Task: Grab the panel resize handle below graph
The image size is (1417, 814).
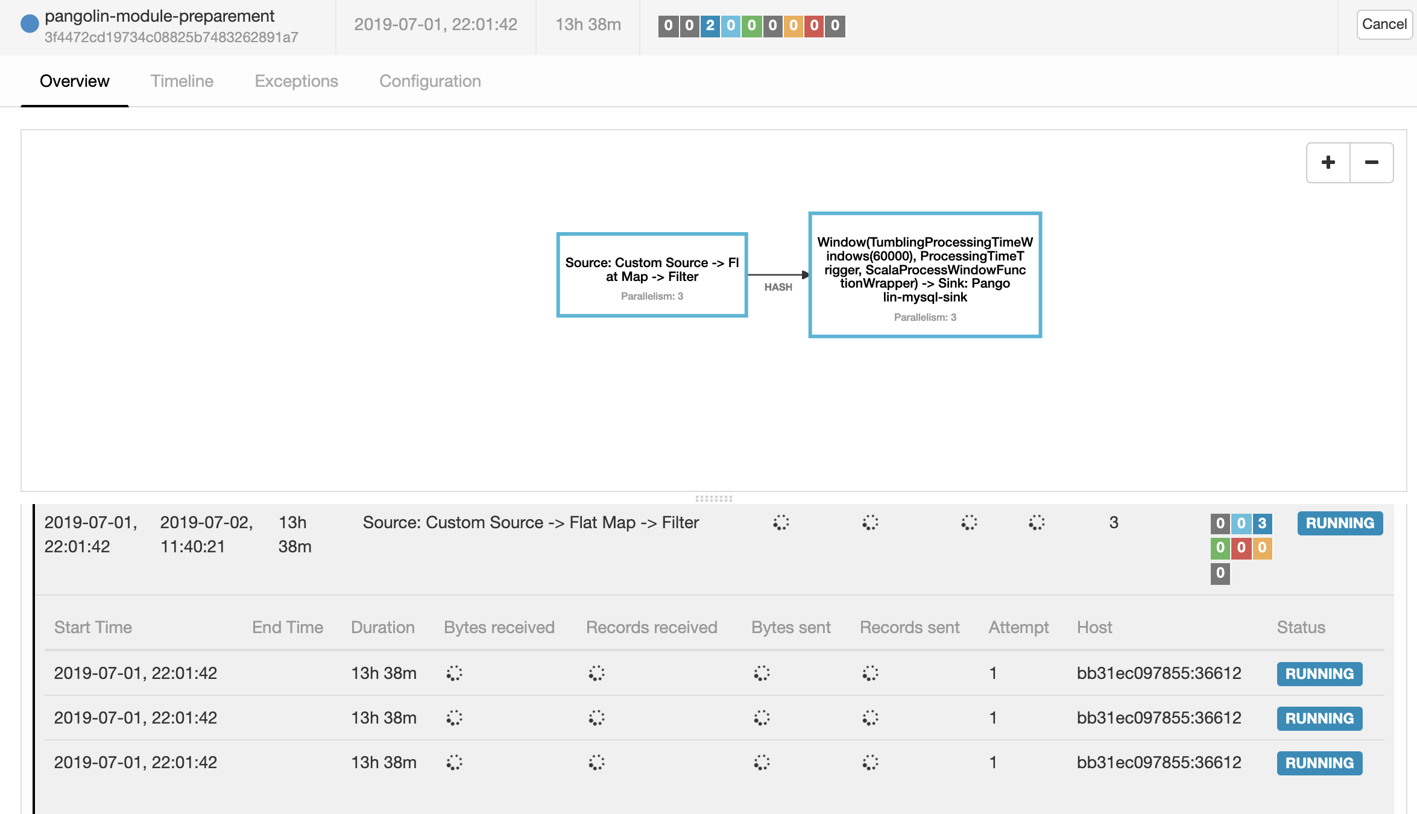Action: click(713, 499)
